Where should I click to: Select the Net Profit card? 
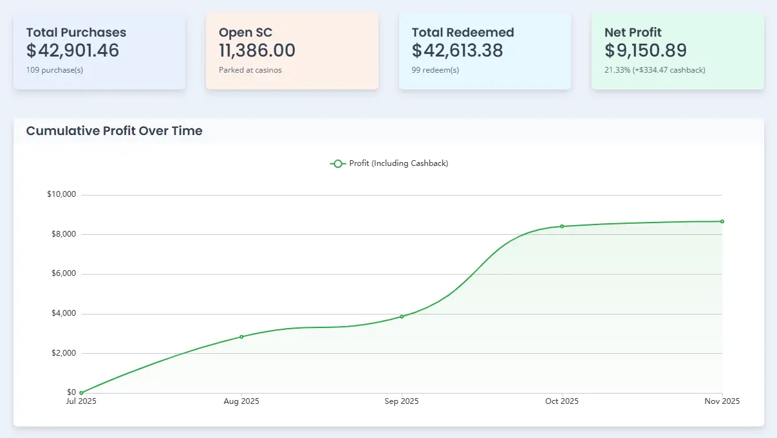(x=677, y=50)
